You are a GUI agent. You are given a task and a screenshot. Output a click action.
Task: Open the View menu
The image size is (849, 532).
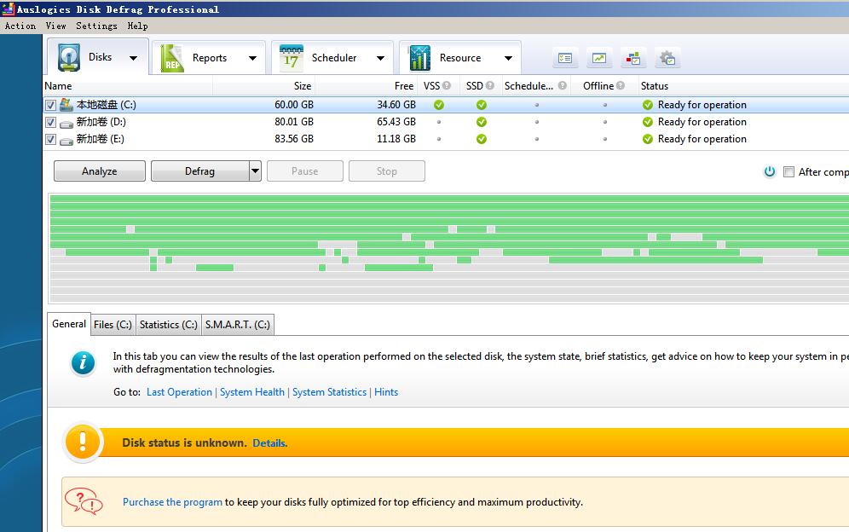pyautogui.click(x=55, y=26)
